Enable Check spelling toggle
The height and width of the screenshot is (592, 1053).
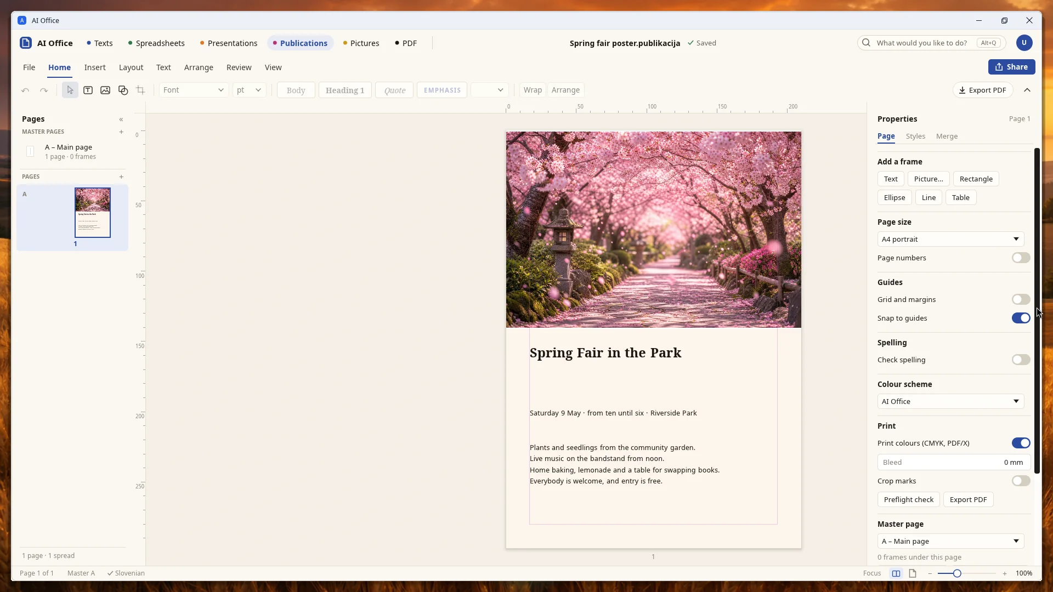(1021, 360)
